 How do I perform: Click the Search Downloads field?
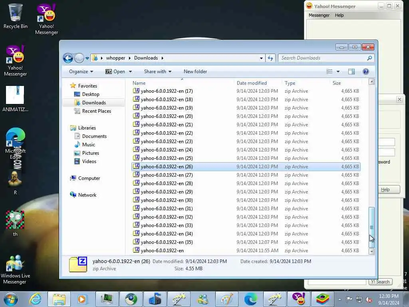[x=322, y=58]
